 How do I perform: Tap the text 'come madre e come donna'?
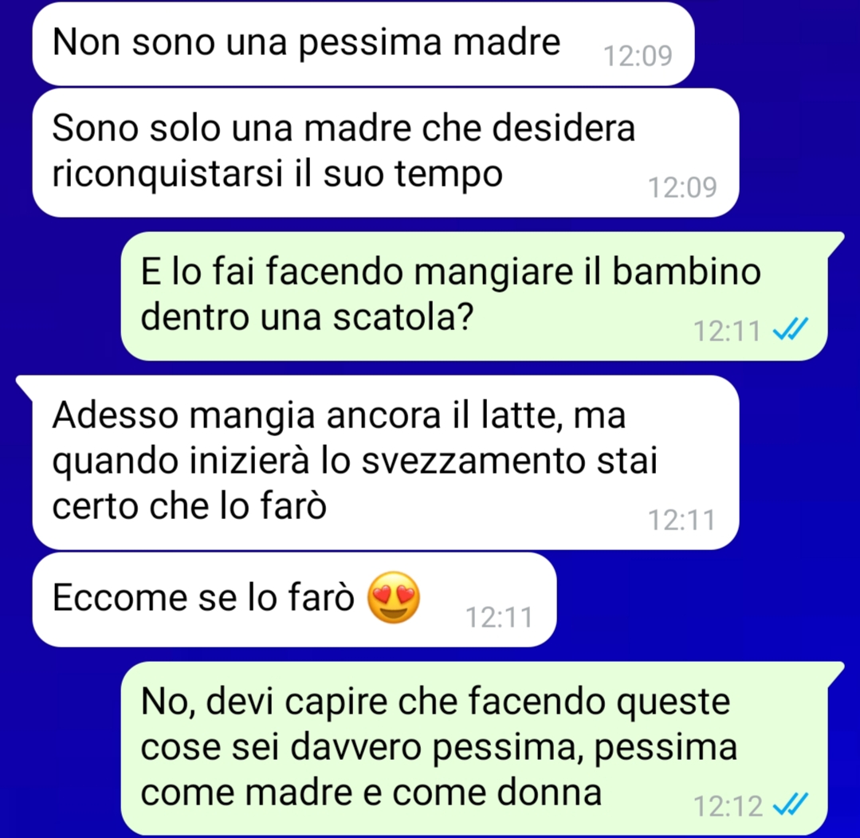[371, 793]
